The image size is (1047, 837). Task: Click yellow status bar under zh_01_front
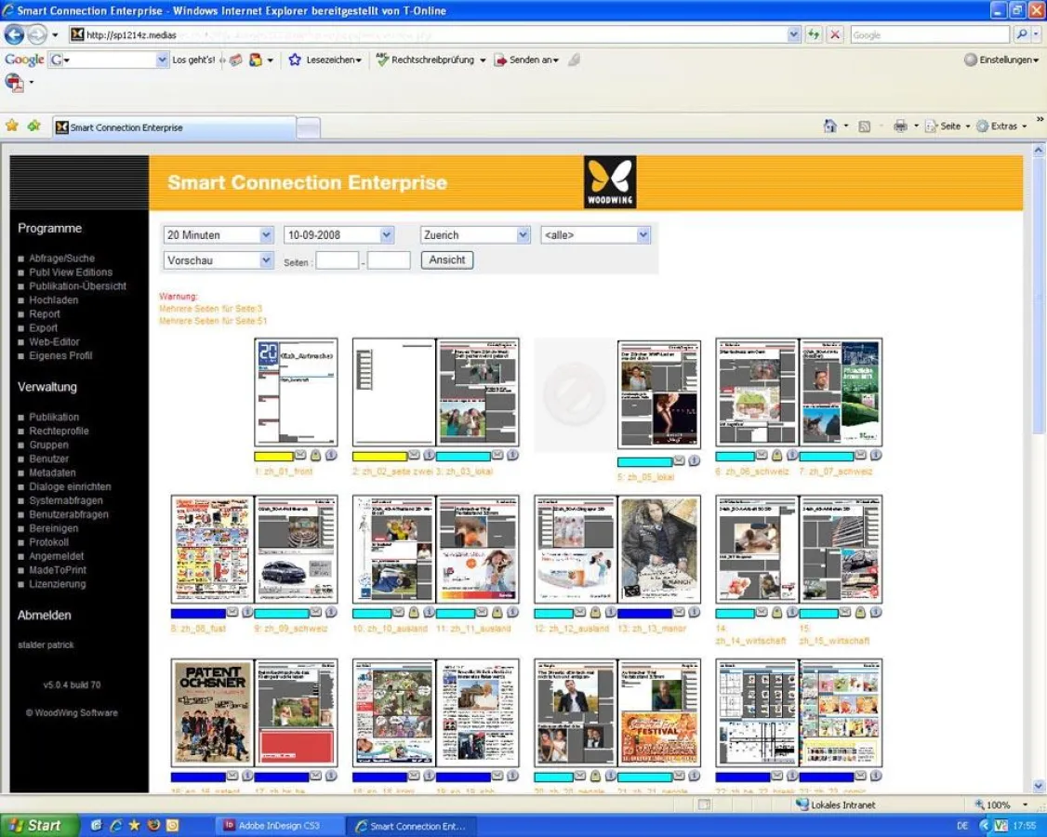[x=273, y=457]
